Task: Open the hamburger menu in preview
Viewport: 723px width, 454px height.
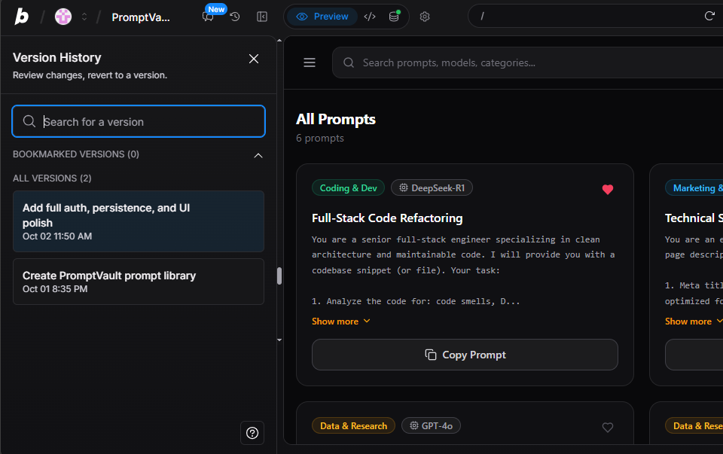Action: [310, 62]
